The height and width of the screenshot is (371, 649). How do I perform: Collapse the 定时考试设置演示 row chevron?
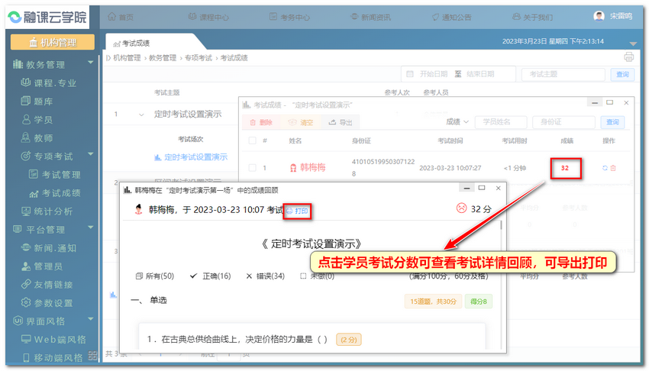pyautogui.click(x=141, y=115)
